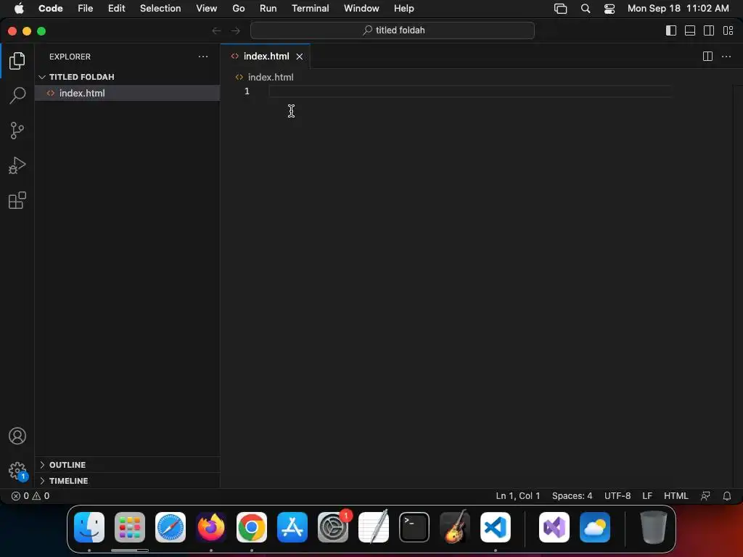Launch Google Chrome from the Dock
Image resolution: width=743 pixels, height=557 pixels.
(x=252, y=527)
